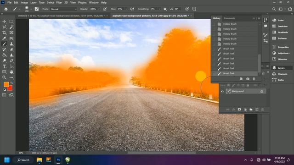Select the Zoom tool
The width and height of the screenshot is (294, 165).
[x=4, y=77]
